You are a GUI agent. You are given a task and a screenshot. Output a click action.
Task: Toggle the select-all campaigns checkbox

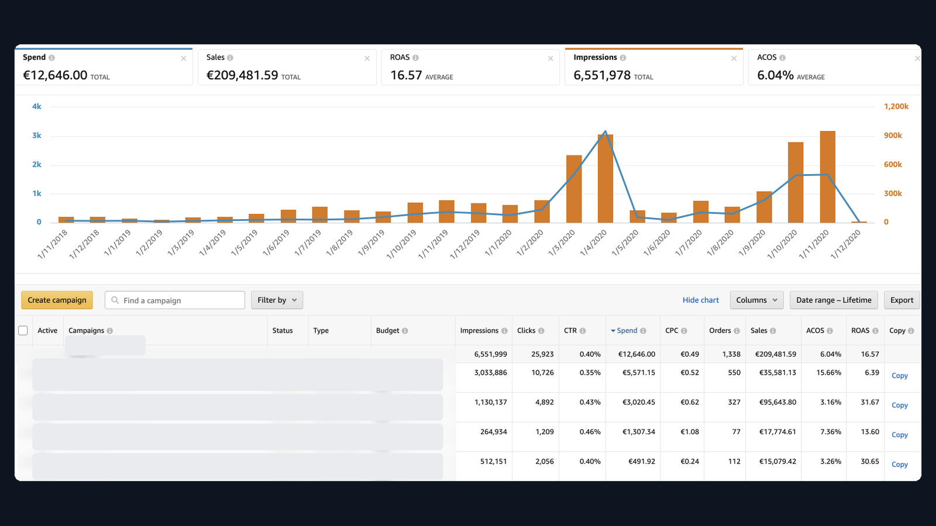tap(23, 331)
